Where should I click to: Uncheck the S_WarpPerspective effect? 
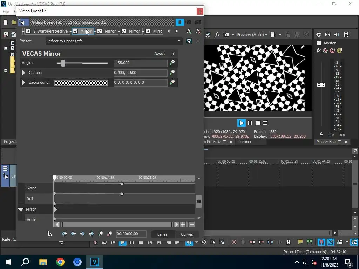point(28,31)
